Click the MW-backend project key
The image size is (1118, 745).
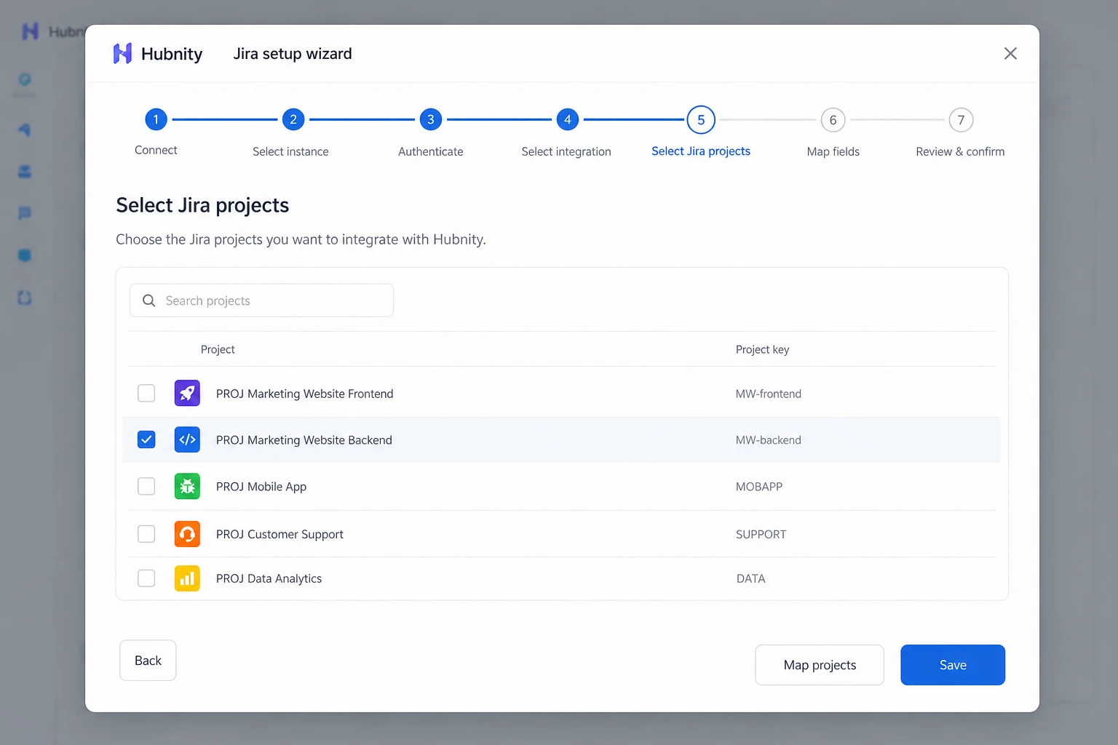click(768, 440)
